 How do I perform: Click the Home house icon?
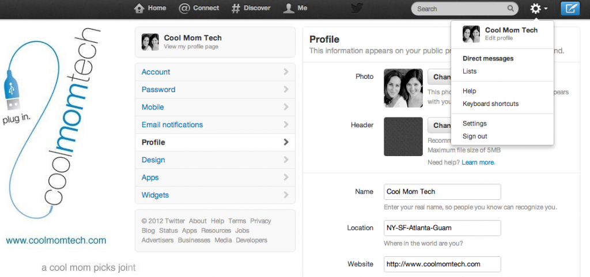139,8
